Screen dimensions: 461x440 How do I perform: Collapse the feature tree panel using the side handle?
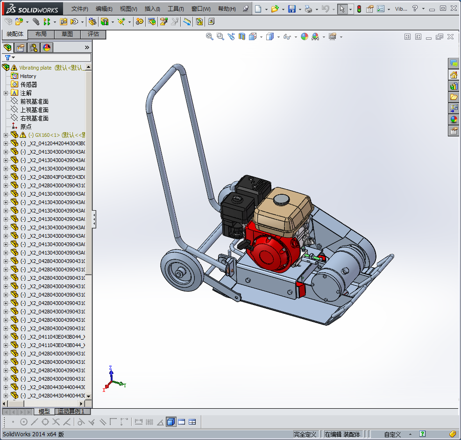pyautogui.click(x=94, y=219)
